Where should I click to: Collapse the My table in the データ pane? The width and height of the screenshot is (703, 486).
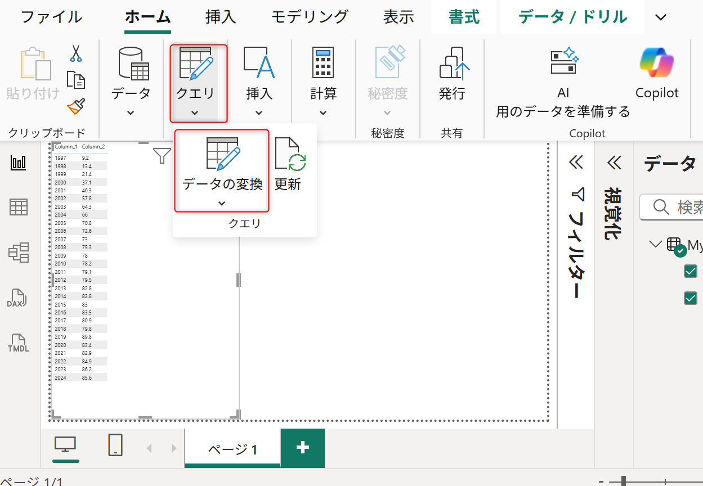coord(656,244)
